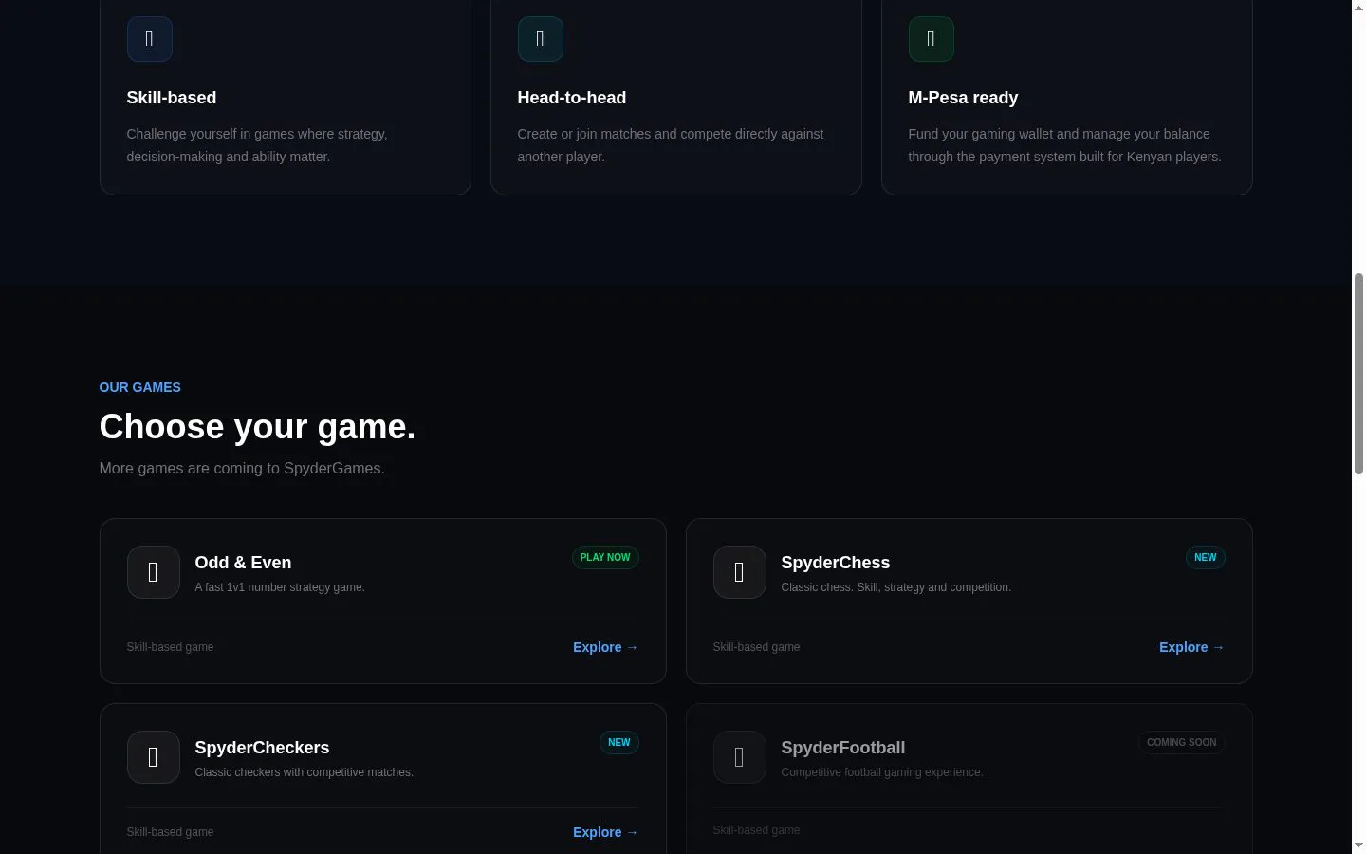Image resolution: width=1366 pixels, height=854 pixels.
Task: Click 'Competitive football gaming experience.' text
Action: [x=881, y=772]
